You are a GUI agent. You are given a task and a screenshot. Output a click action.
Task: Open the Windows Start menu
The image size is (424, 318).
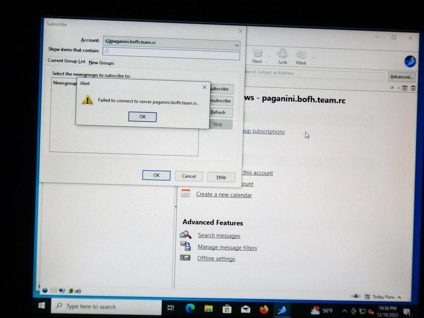point(42,306)
